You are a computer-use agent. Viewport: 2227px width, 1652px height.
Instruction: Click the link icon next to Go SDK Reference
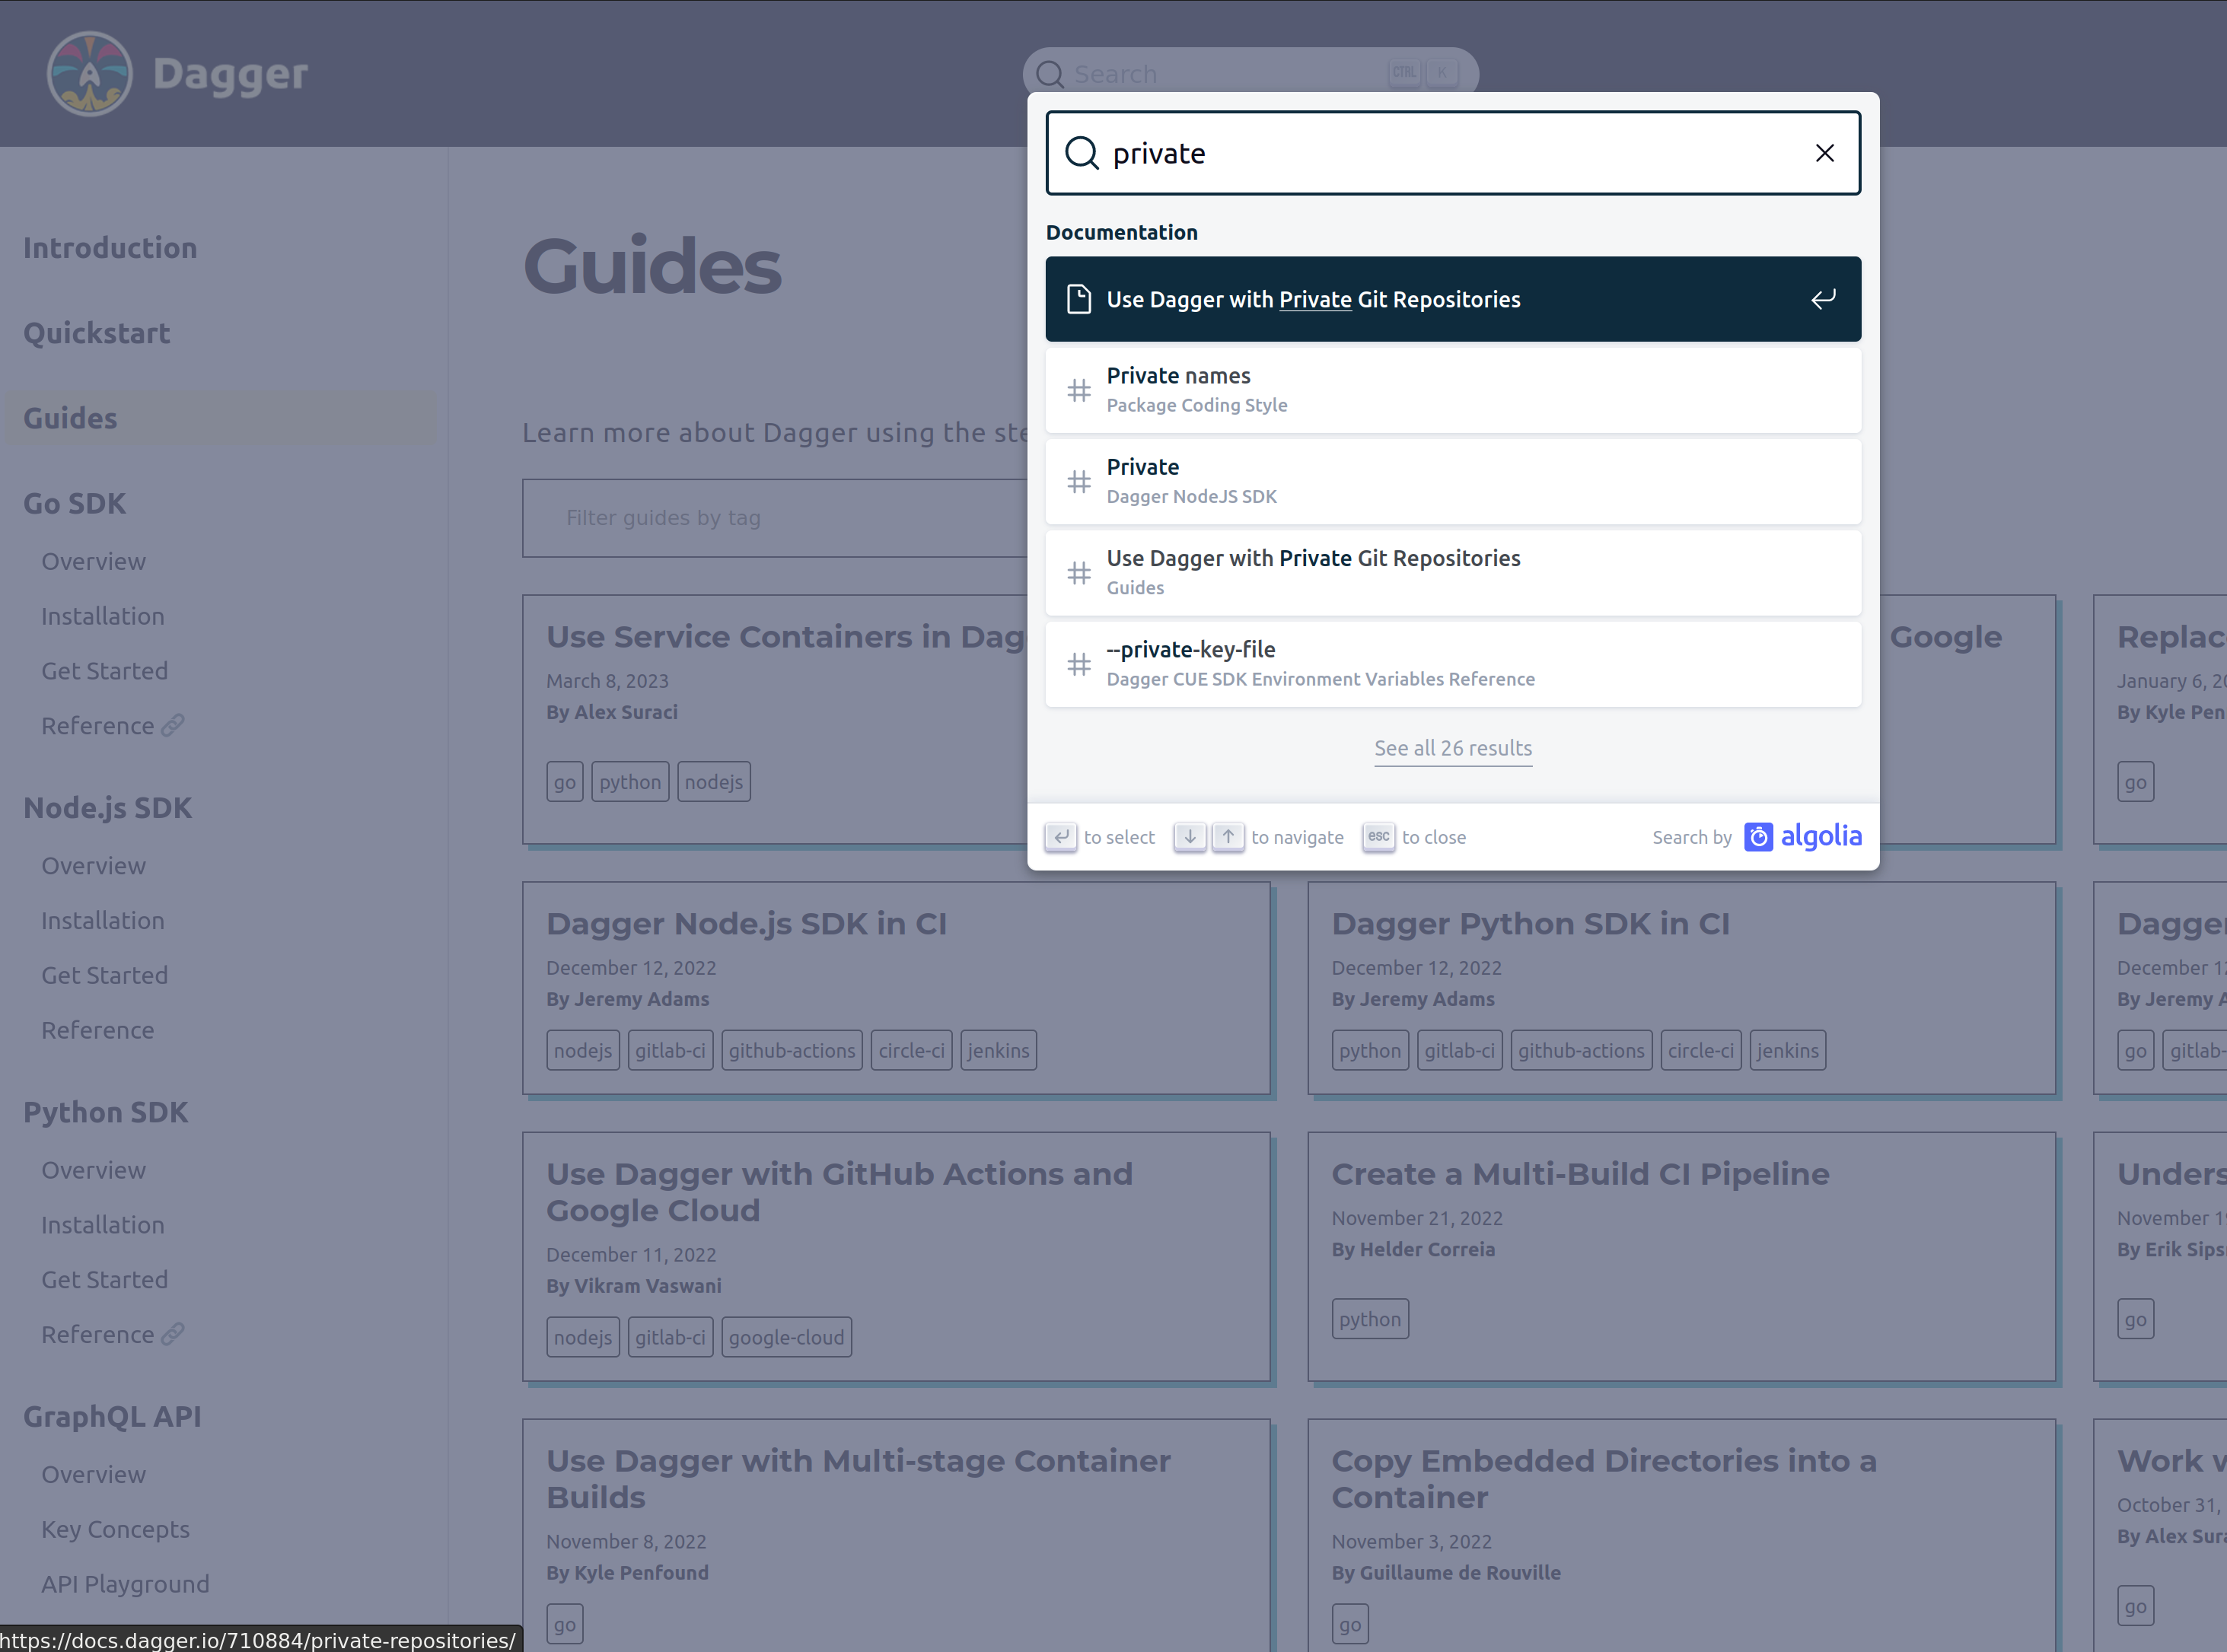[x=172, y=725]
